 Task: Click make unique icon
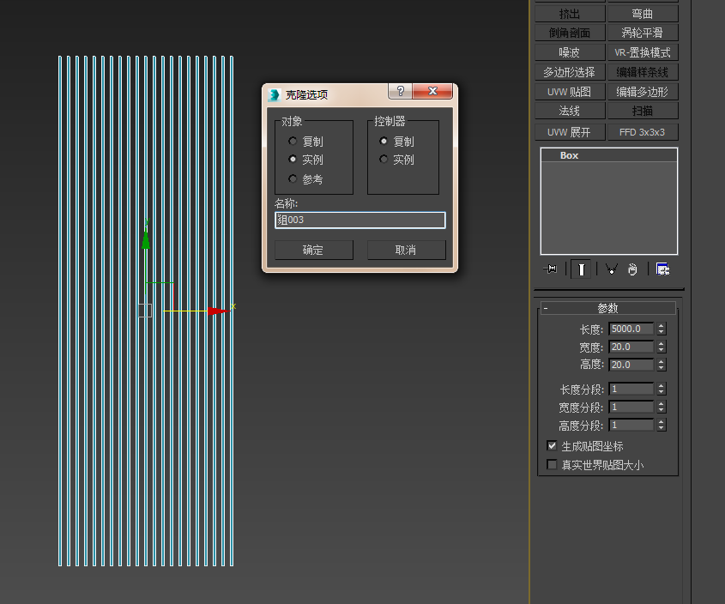(611, 269)
